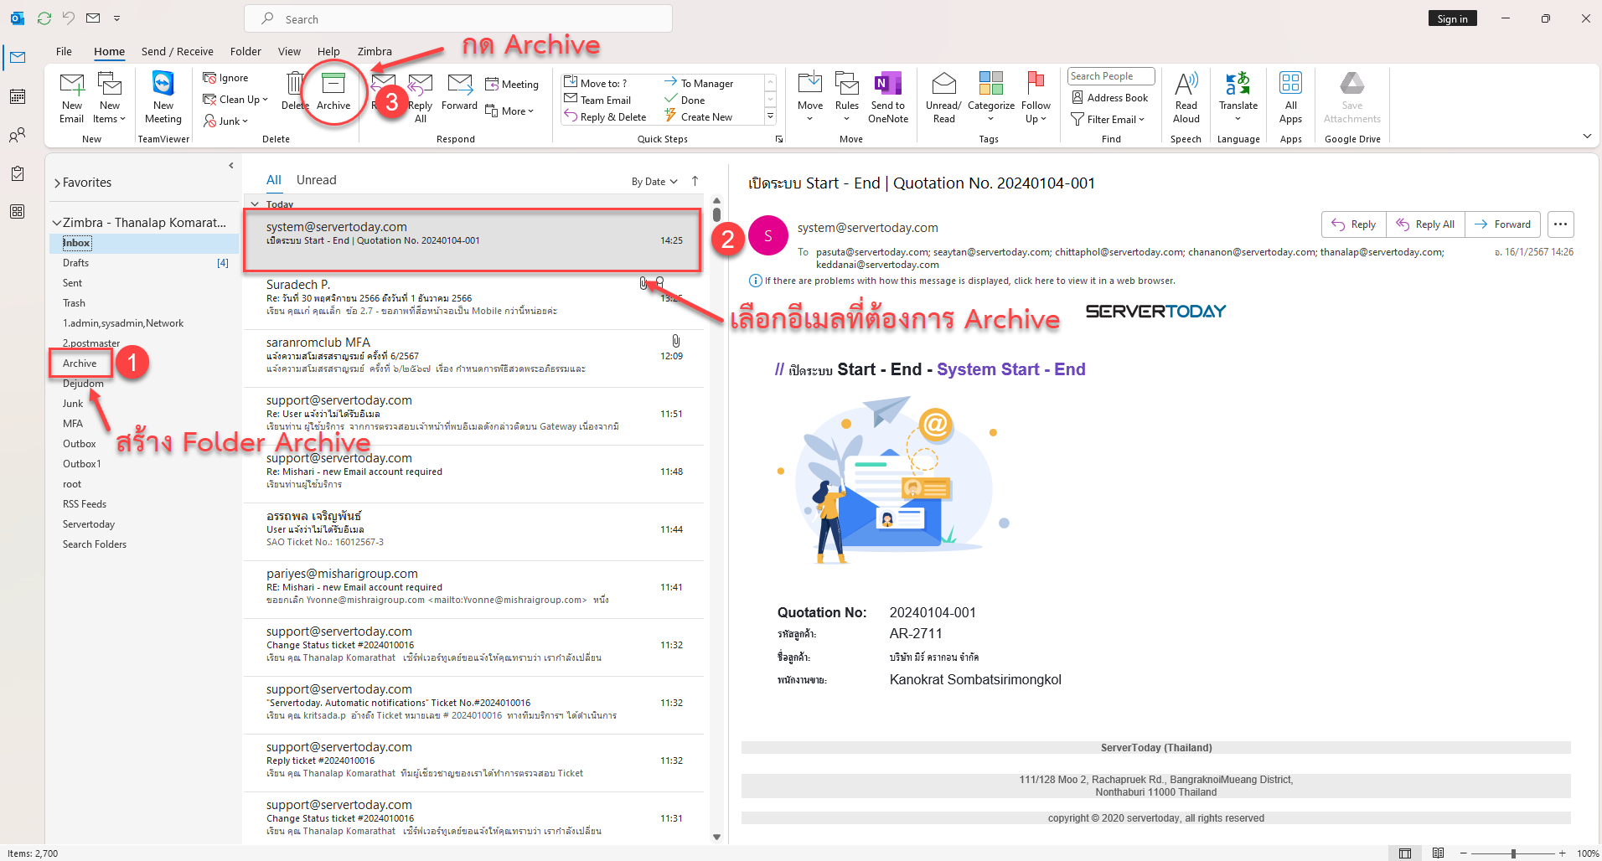The width and height of the screenshot is (1602, 861).
Task: Open the Zimbra ribbon tab
Action: (x=375, y=52)
